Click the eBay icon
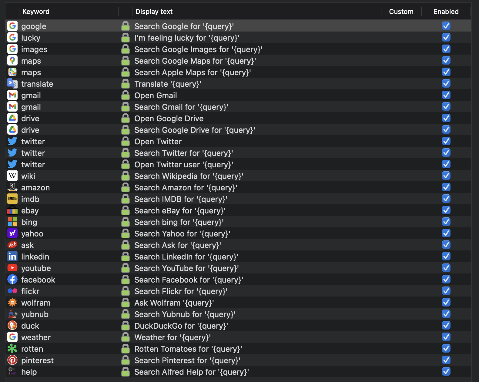The height and width of the screenshot is (382, 479). tap(12, 210)
